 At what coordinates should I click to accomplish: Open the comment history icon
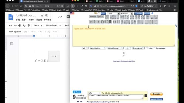pos(68,17)
